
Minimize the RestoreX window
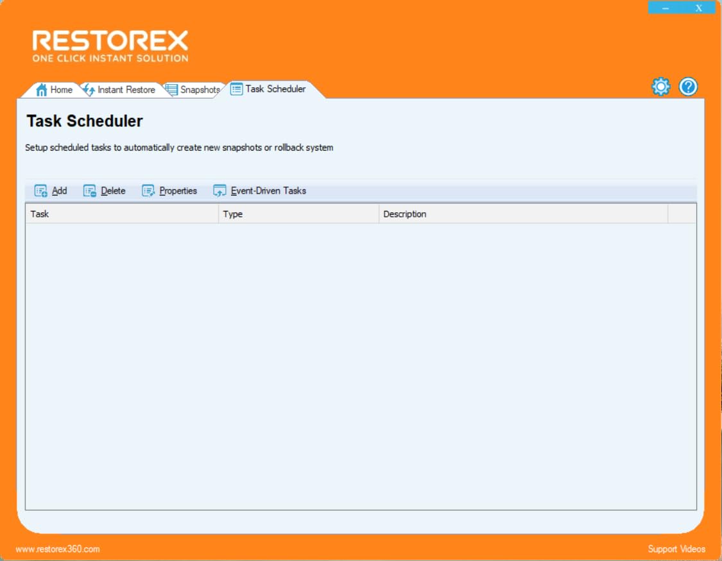coord(666,8)
